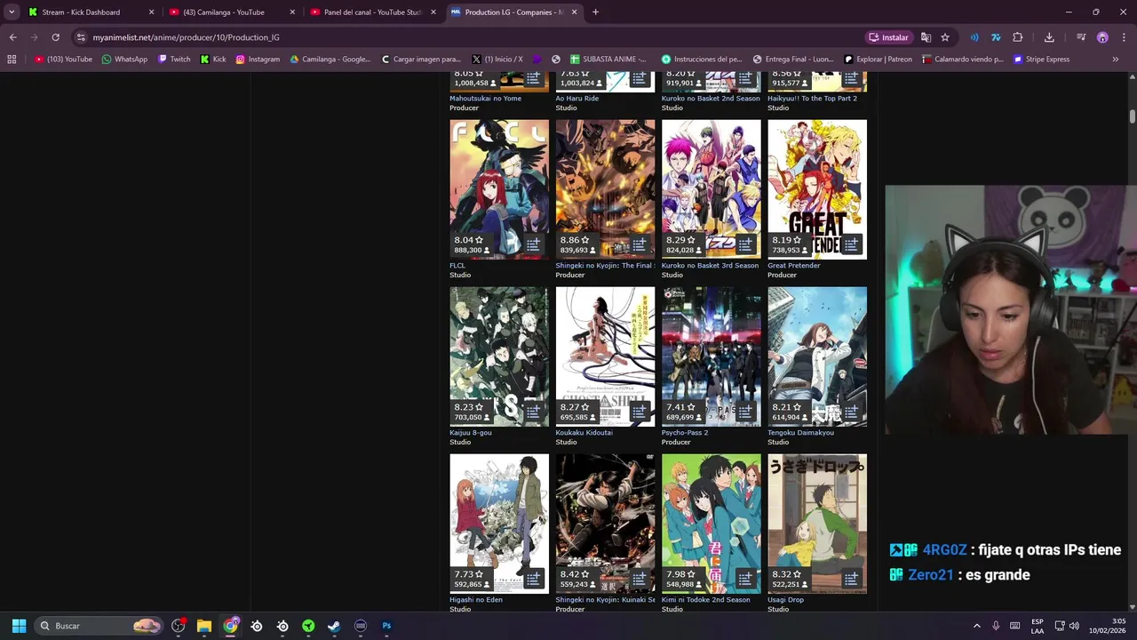The width and height of the screenshot is (1137, 640).
Task: Open the Google Translate page icon
Action: pos(926,37)
